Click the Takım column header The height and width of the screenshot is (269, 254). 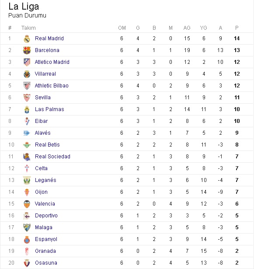pyautogui.click(x=28, y=28)
